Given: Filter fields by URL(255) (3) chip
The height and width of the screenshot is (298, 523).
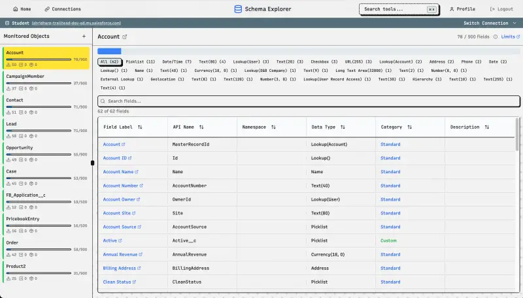Looking at the screenshot, I should tap(358, 61).
